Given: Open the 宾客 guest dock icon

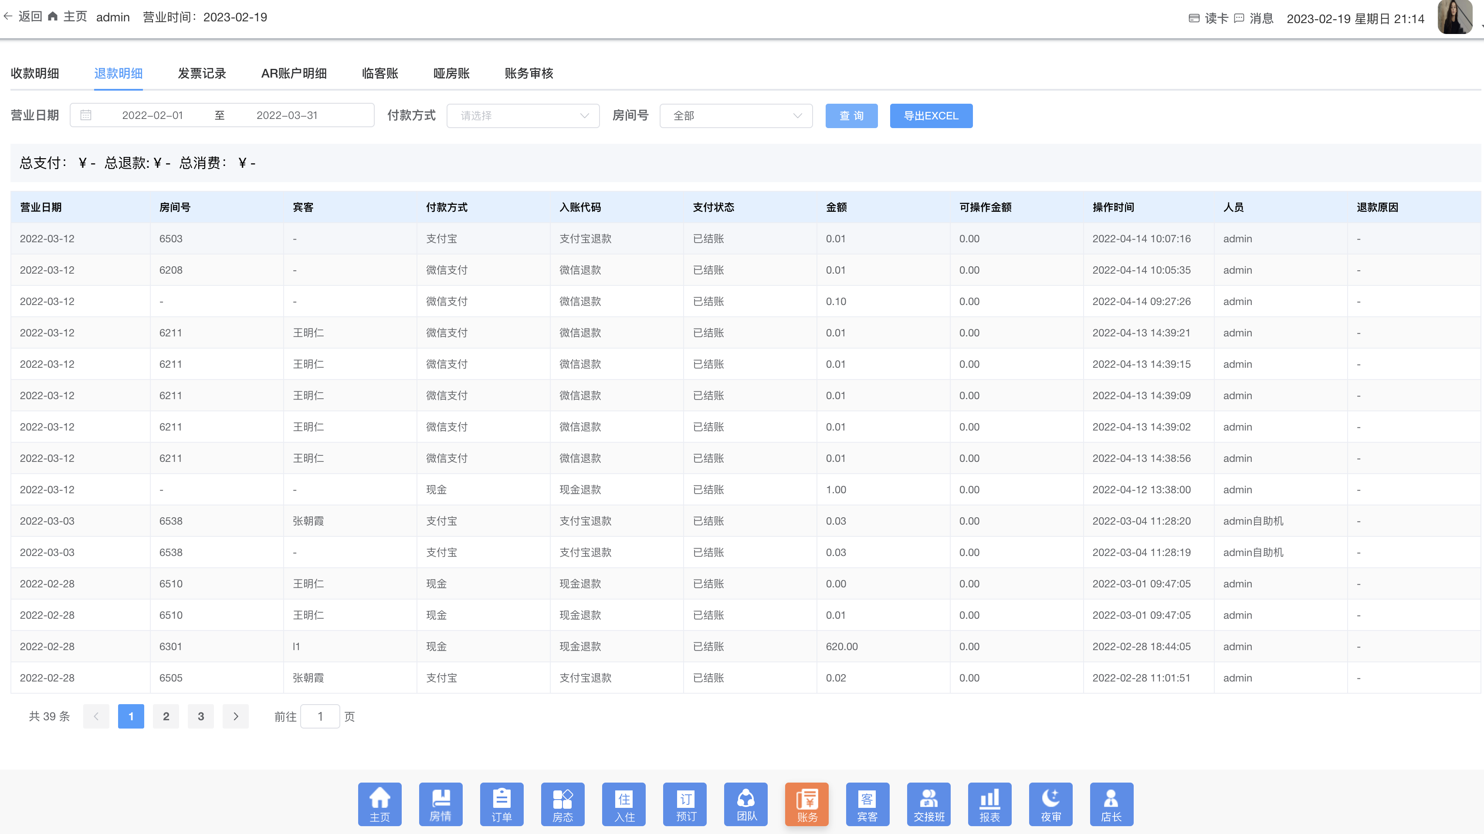Looking at the screenshot, I should [x=867, y=803].
